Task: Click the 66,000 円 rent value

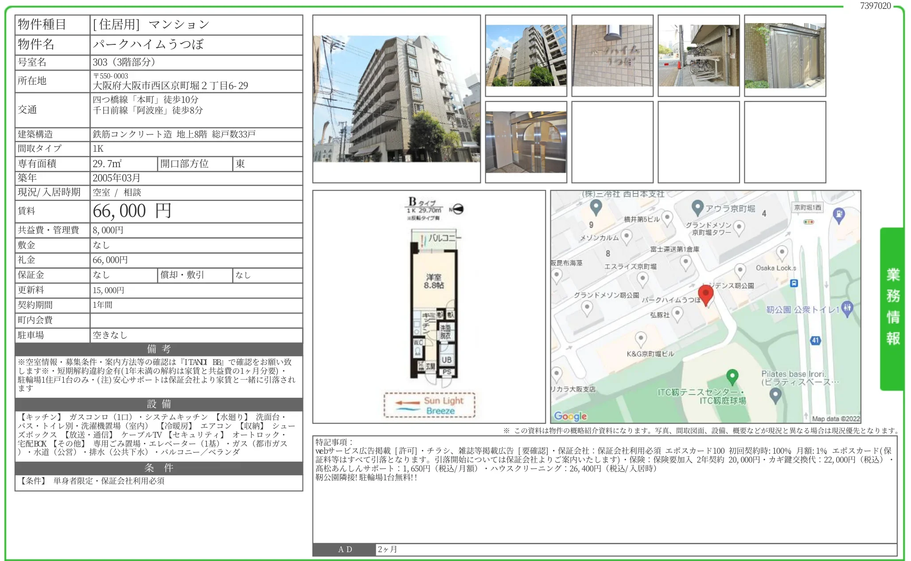Action: (132, 211)
